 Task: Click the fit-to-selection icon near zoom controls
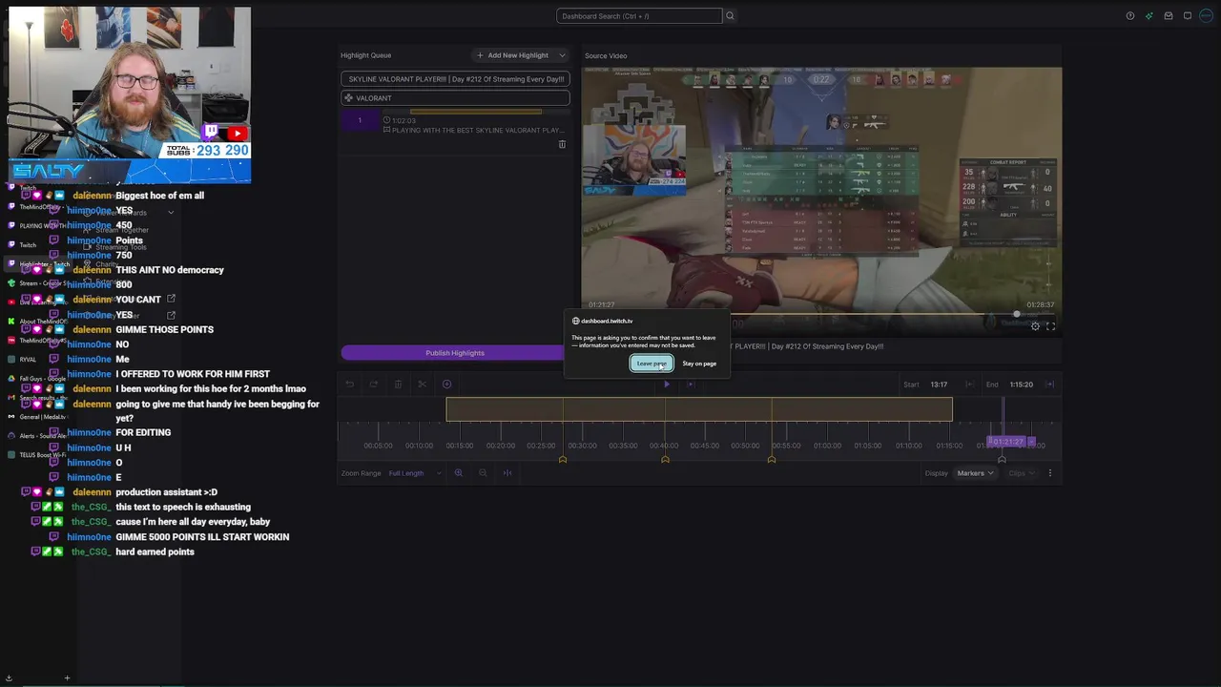[507, 473]
